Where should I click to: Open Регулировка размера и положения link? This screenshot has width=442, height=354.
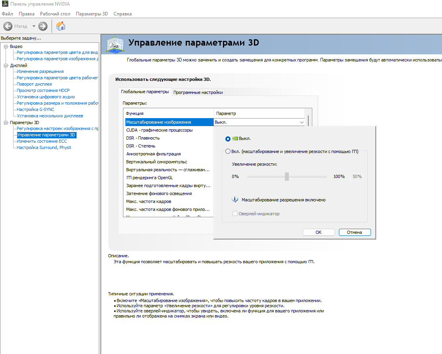58,103
